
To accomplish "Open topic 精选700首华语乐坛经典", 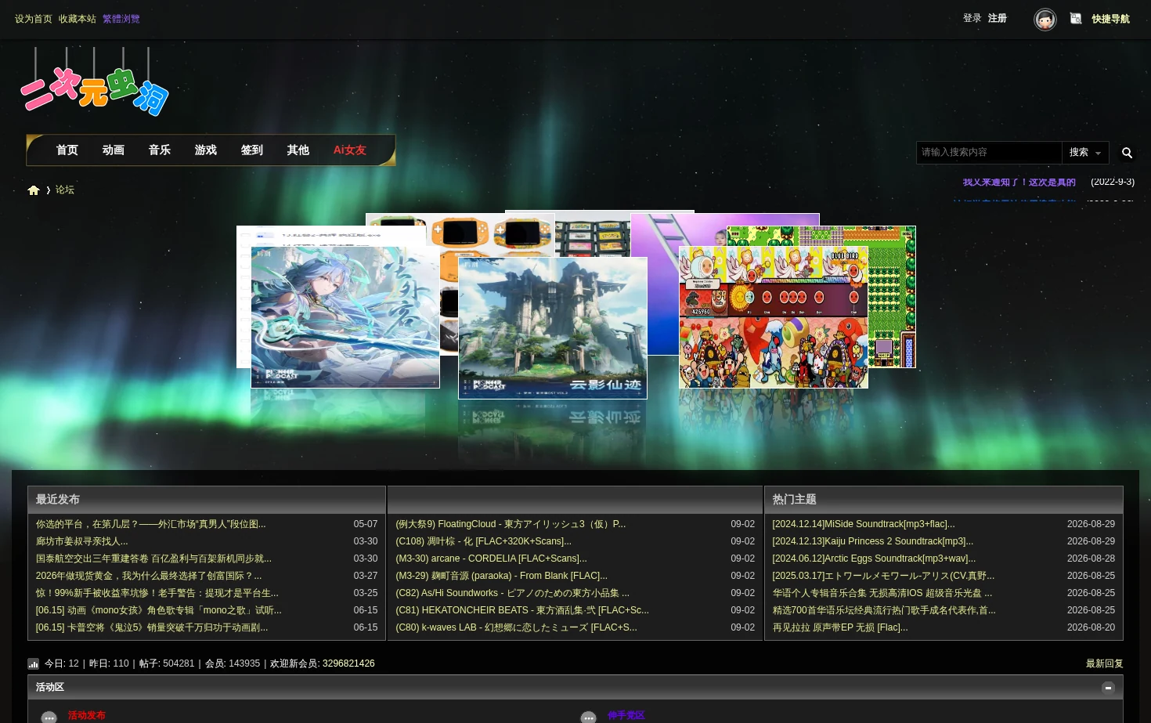I will [x=884, y=610].
